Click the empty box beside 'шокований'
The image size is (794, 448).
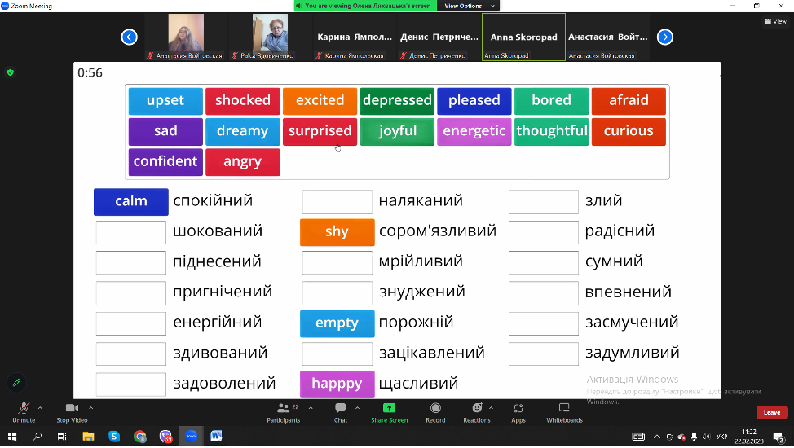point(130,232)
